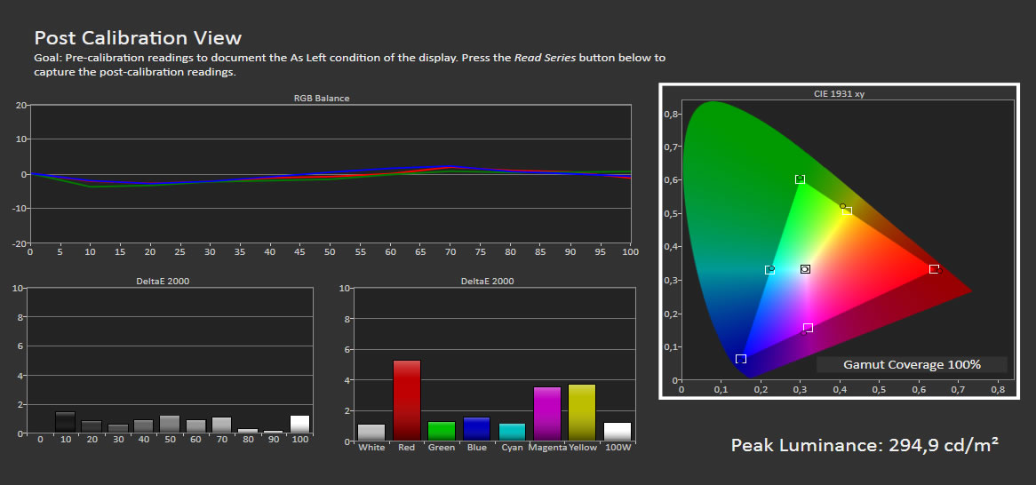The width and height of the screenshot is (1036, 485).
Task: Select the Green bar in DeltaE chart
Action: [x=442, y=431]
